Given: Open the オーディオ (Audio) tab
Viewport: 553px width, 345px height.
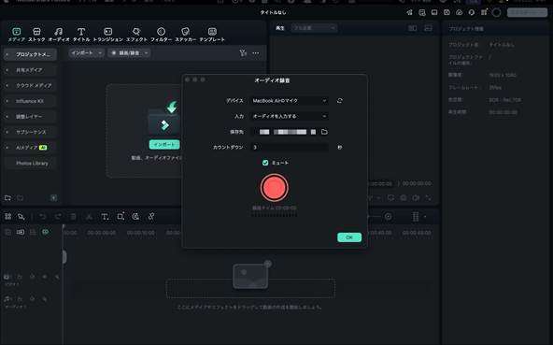Looking at the screenshot, I should [x=59, y=35].
